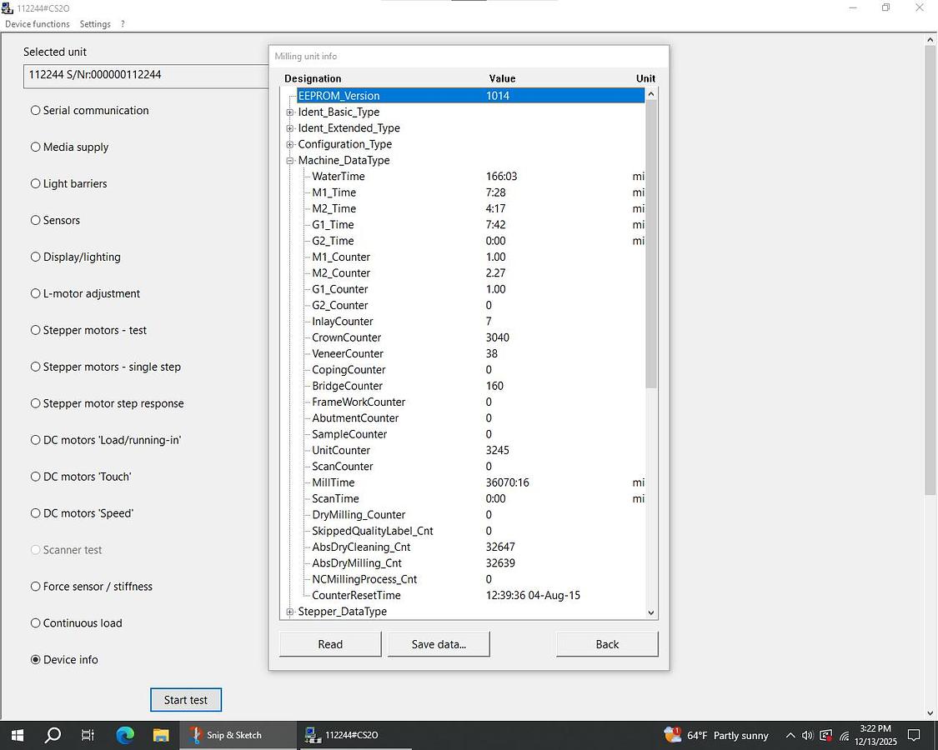The image size is (938, 750).
Task: Click the taskbar search icon
Action: [x=53, y=735]
